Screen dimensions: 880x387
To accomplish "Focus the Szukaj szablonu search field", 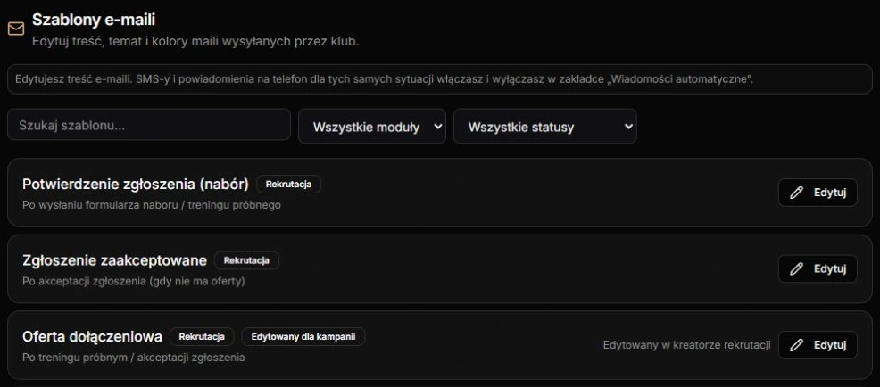I will pyautogui.click(x=149, y=125).
